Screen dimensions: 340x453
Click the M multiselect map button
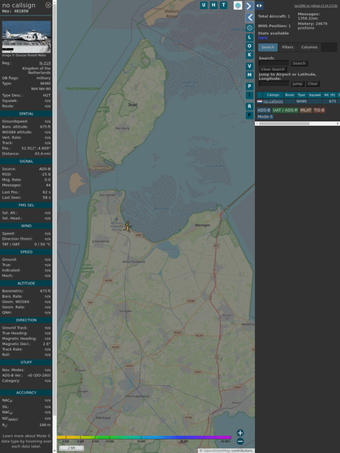point(249,75)
